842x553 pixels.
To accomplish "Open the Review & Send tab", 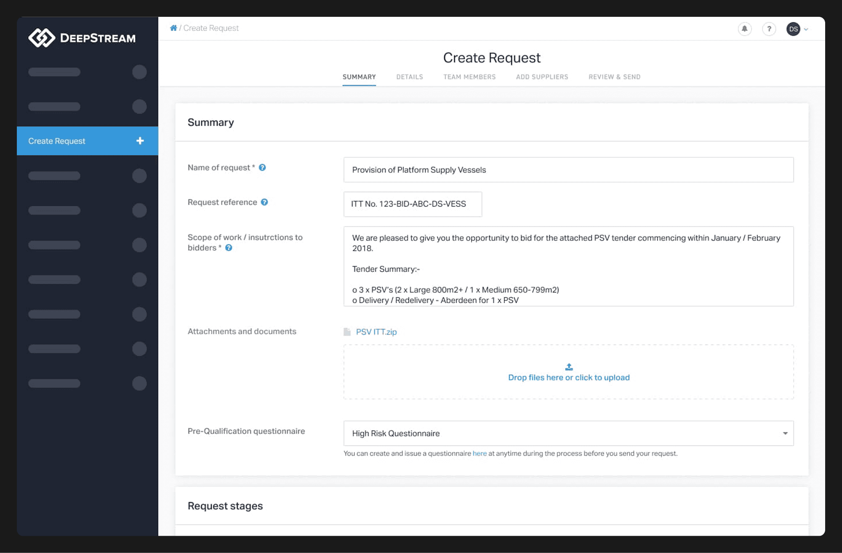I will (615, 77).
